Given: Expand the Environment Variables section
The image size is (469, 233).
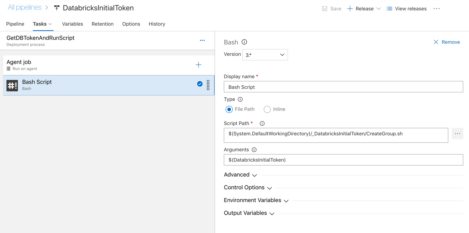Looking at the screenshot, I should [x=256, y=200].
